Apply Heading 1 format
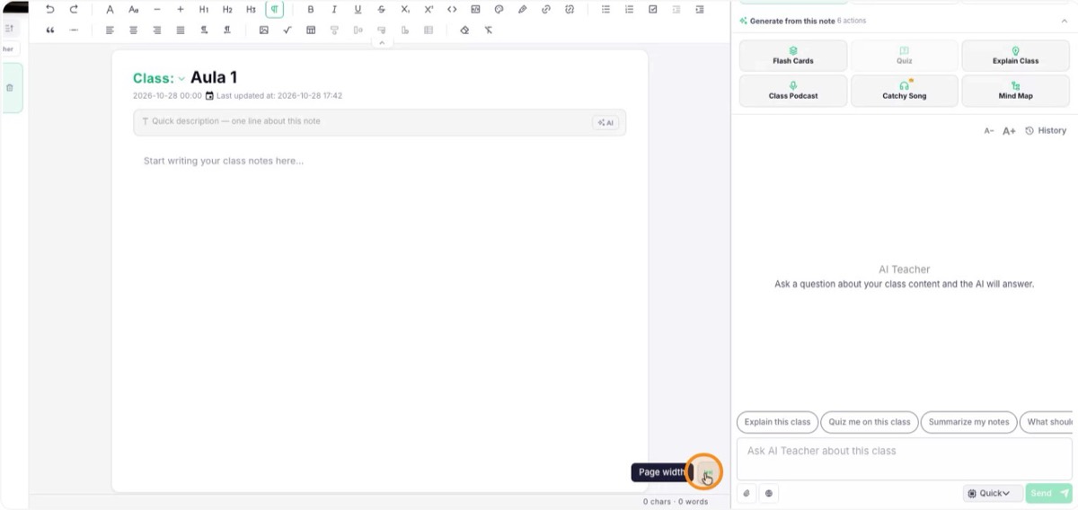Viewport: 1078px width, 510px height. [x=204, y=9]
